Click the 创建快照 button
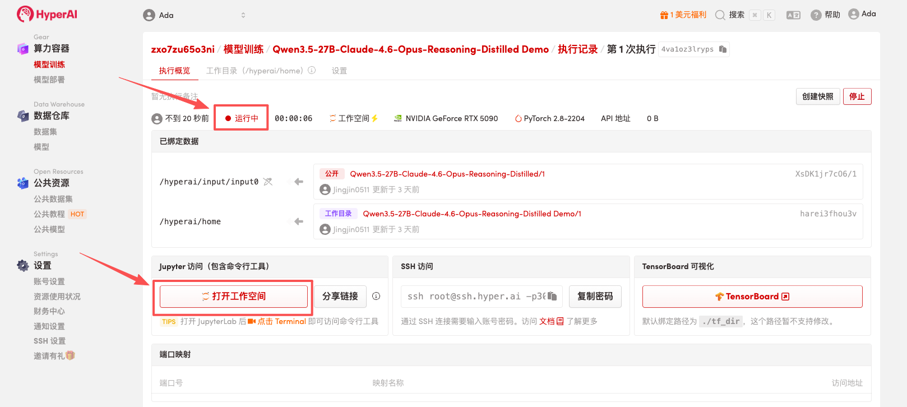This screenshot has width=907, height=407. pyautogui.click(x=817, y=96)
